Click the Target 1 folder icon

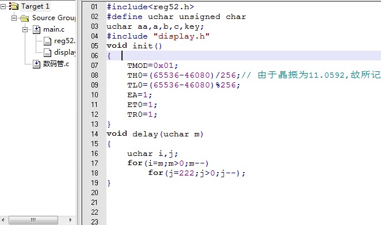[14, 6]
